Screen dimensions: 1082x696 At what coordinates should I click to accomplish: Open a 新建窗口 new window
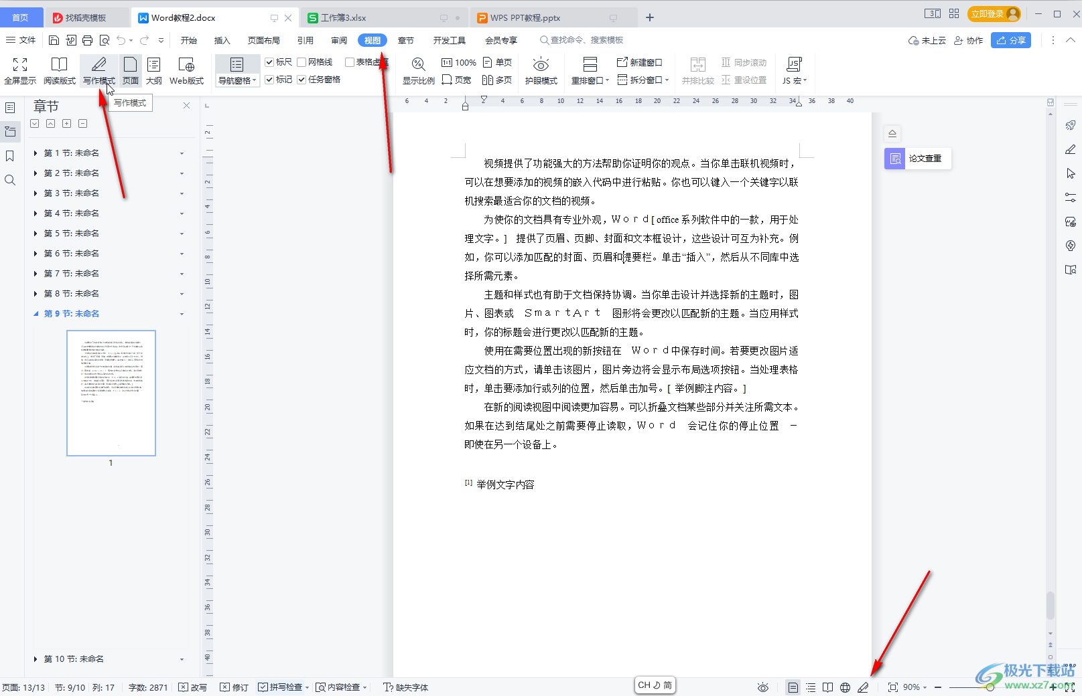639,62
